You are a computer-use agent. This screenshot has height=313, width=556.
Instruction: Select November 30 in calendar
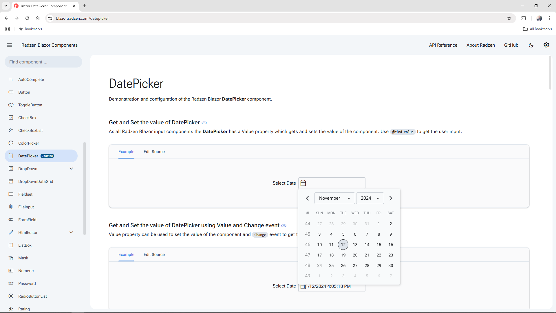(x=391, y=265)
